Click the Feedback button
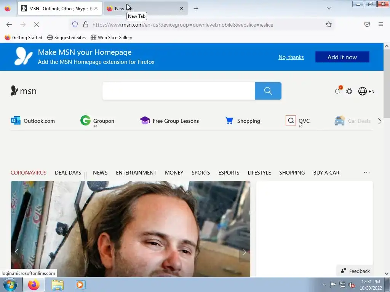 355,271
